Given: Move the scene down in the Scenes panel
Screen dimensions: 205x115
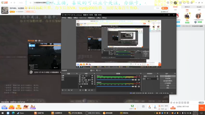Looking at the screenshot, I should click(x=72, y=90).
